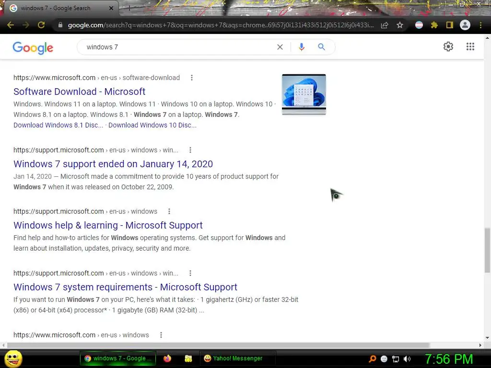This screenshot has width=491, height=368.
Task: Open a new browser tab
Action: point(129,9)
